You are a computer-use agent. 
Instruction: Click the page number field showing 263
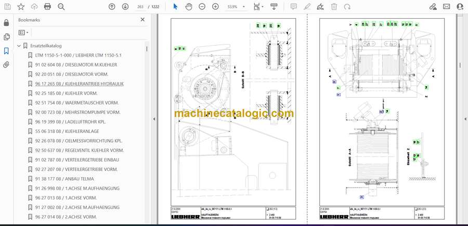coord(140,7)
